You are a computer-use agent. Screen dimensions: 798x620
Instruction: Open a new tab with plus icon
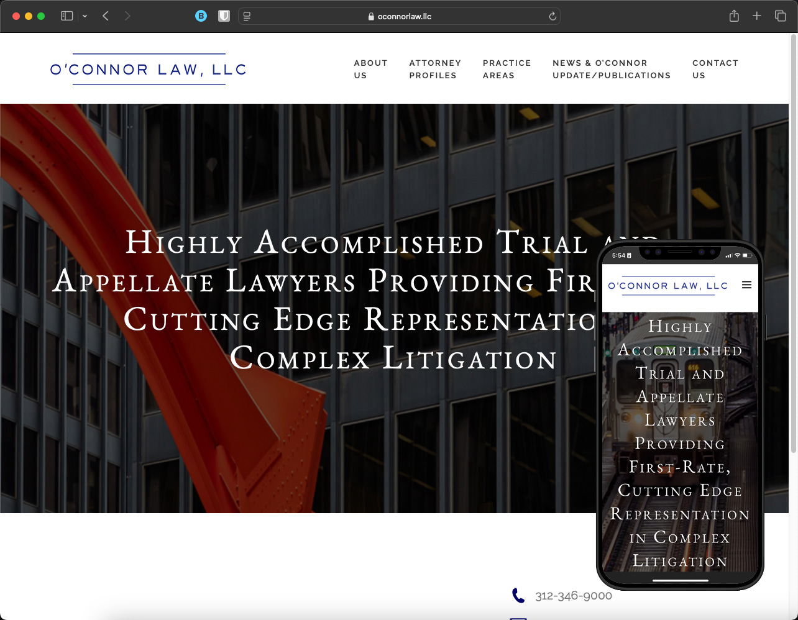[x=756, y=16]
